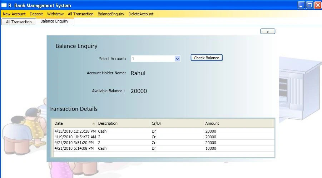Click the application icon in title bar

4,5
